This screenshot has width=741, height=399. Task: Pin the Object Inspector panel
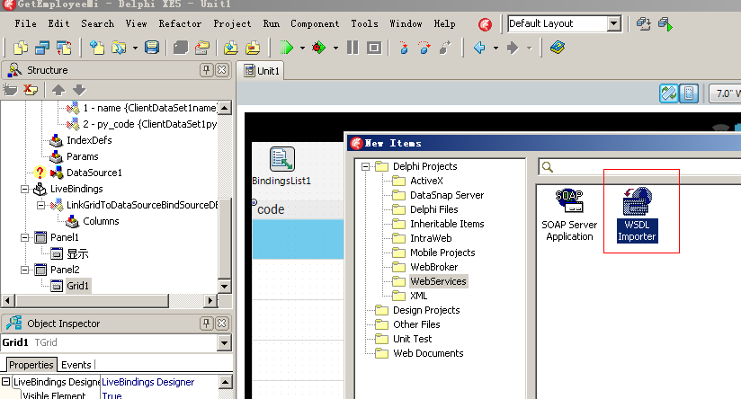coord(206,324)
